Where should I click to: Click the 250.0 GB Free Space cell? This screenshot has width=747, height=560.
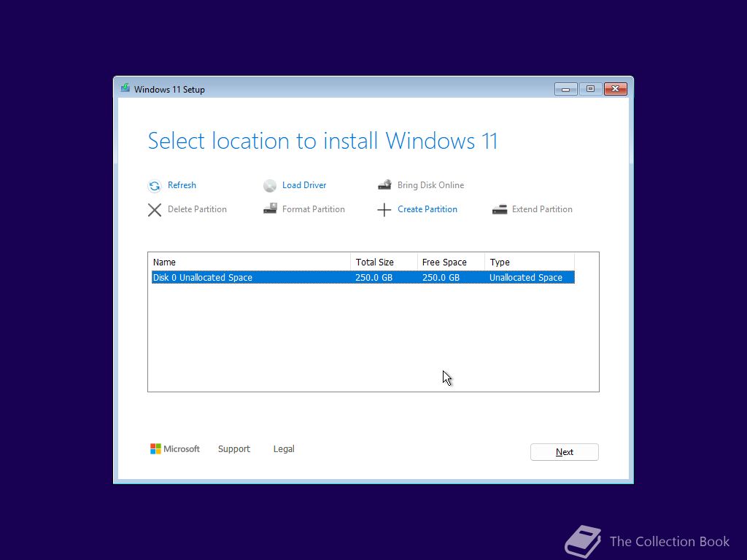coord(441,278)
